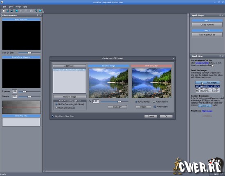Close the Quick Help panel

point(223,56)
